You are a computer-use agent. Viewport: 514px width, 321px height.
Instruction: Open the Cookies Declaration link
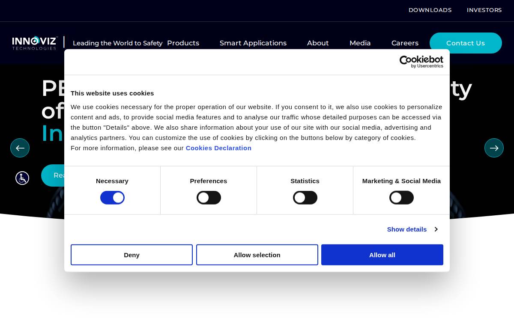218,148
